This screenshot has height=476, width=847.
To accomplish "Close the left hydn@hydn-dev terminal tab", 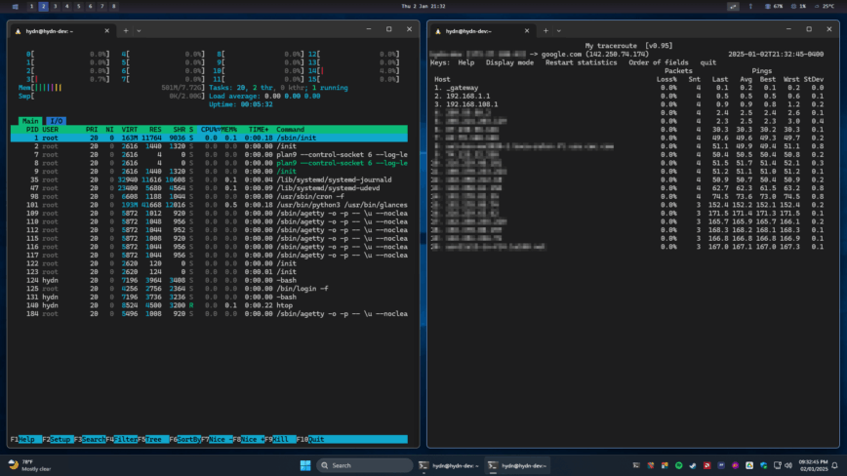I will [108, 31].
